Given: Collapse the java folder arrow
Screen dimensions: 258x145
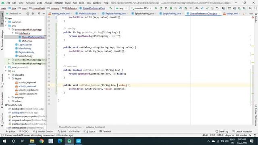Looking at the screenshot, I should 6,26.
